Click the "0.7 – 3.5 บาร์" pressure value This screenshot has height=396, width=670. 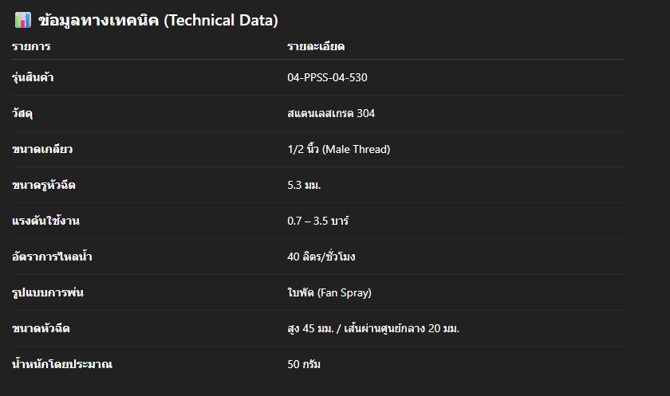(320, 221)
